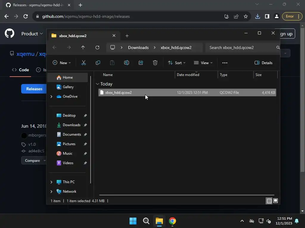Expand the OneDrive tree node
This screenshot has height=228, width=305.
click(51, 96)
